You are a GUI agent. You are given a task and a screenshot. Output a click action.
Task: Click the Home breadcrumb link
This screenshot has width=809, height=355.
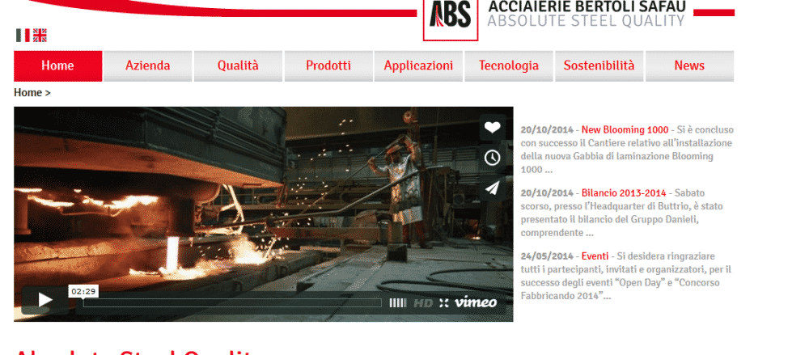pos(28,93)
